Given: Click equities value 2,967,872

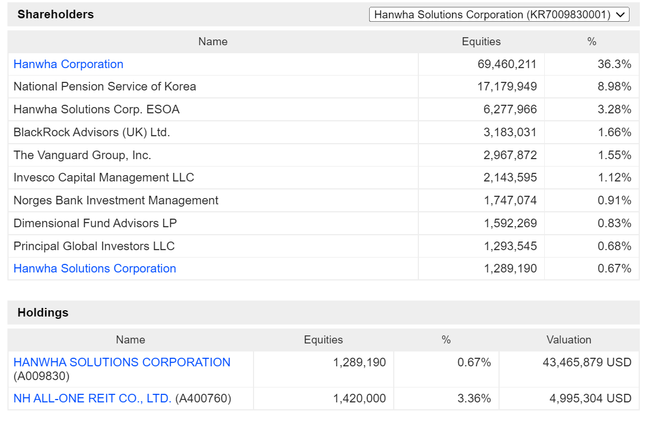Looking at the screenshot, I should (510, 155).
